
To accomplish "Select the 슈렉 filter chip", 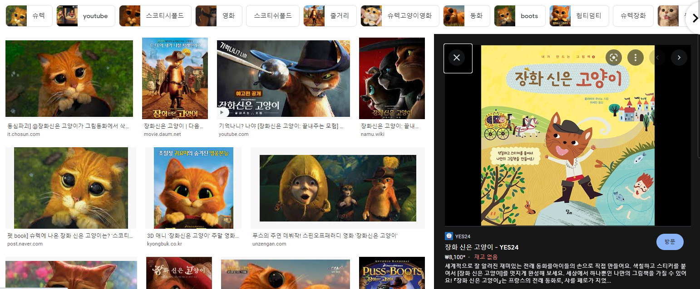I will 29,16.
